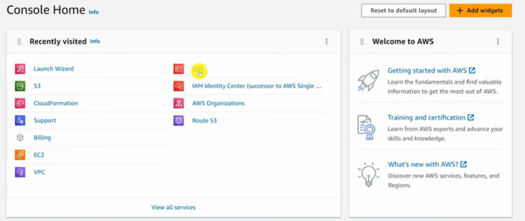Open the Route 53 service icon
The width and height of the screenshot is (525, 221).
click(x=178, y=120)
